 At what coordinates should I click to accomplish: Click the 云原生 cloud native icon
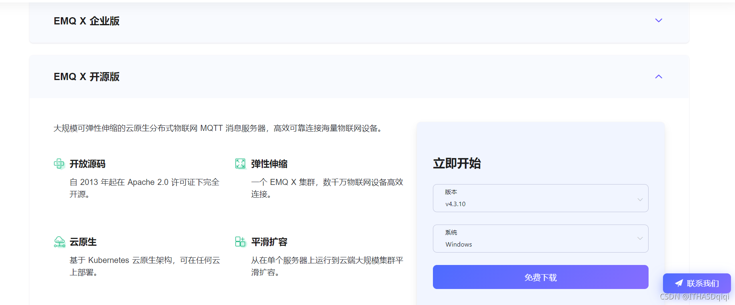pos(59,242)
